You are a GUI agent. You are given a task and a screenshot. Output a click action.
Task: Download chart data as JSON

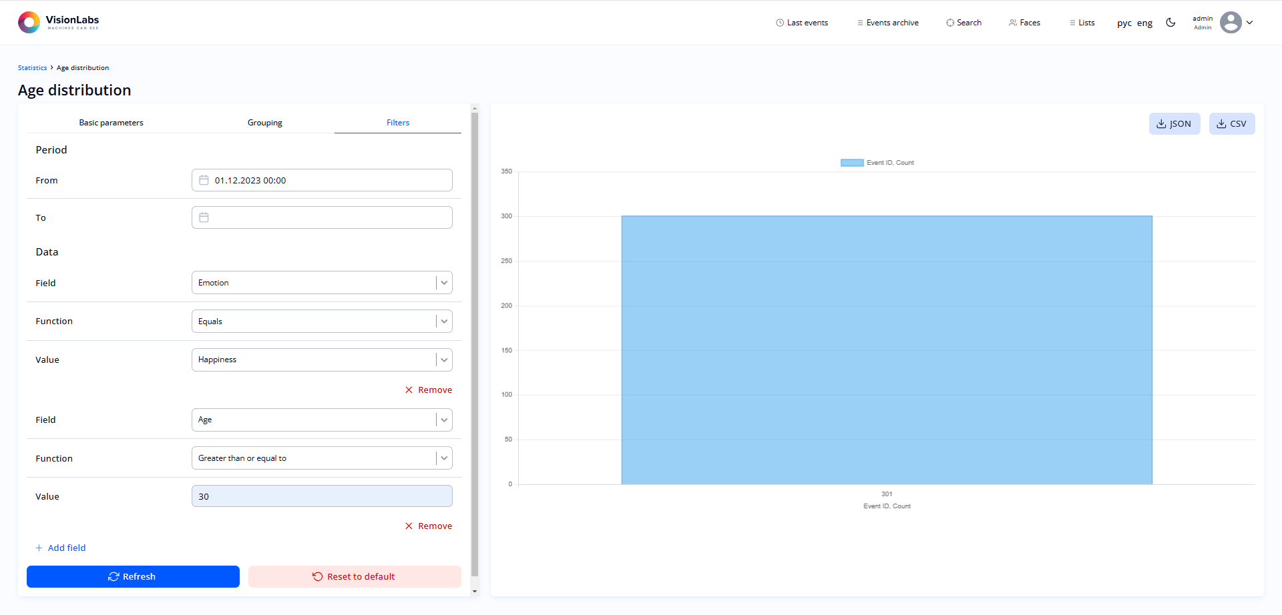click(1174, 123)
